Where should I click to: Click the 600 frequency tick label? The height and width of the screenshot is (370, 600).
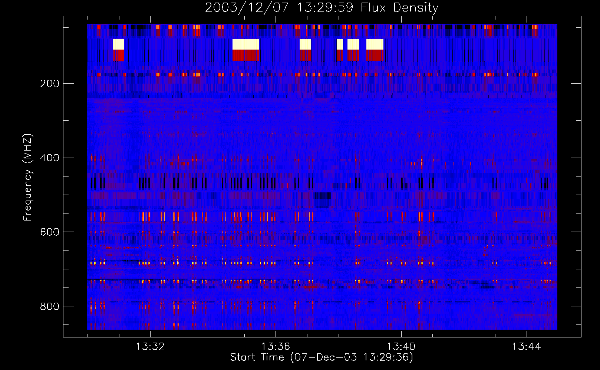coord(50,232)
